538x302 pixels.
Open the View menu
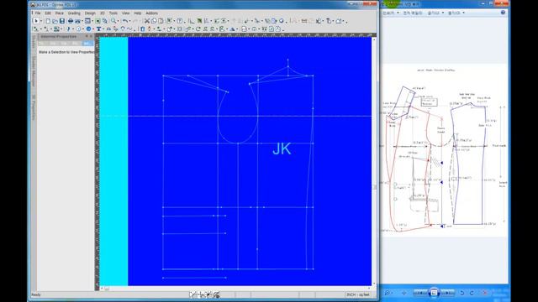click(x=125, y=13)
